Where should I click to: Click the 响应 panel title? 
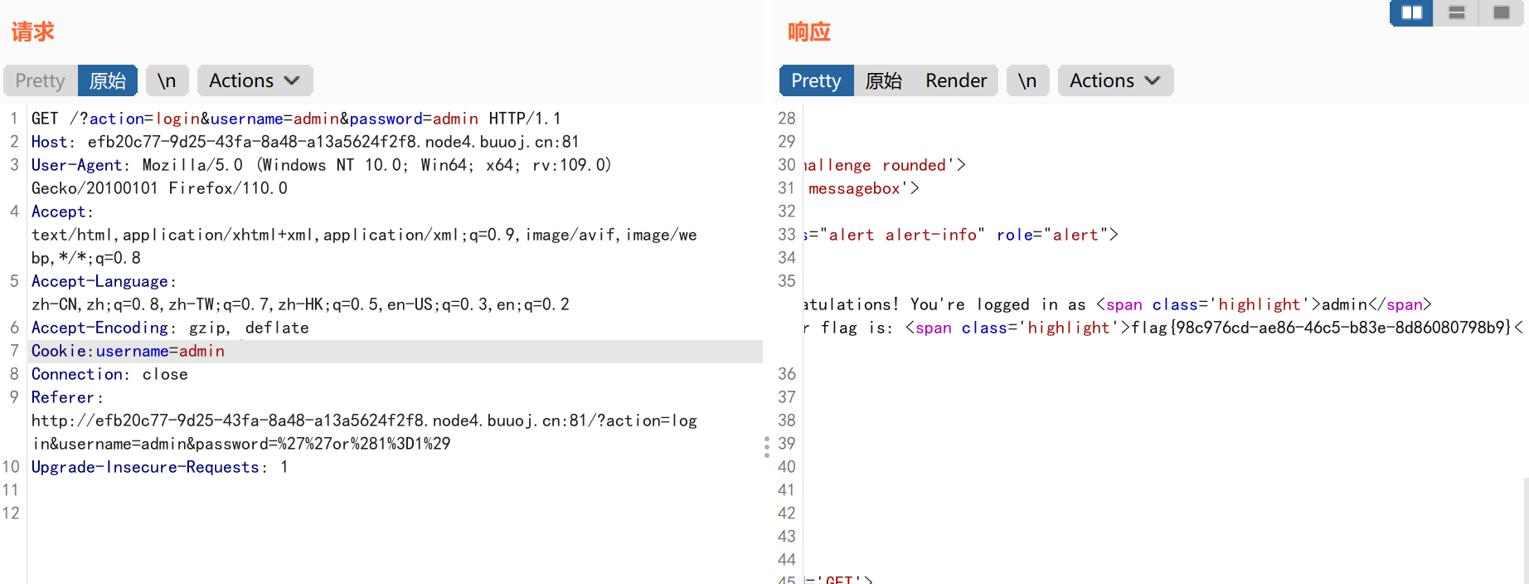pyautogui.click(x=809, y=32)
